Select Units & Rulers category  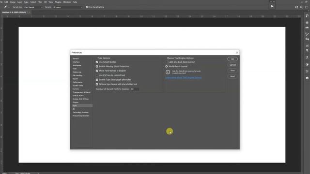[x=78, y=96]
